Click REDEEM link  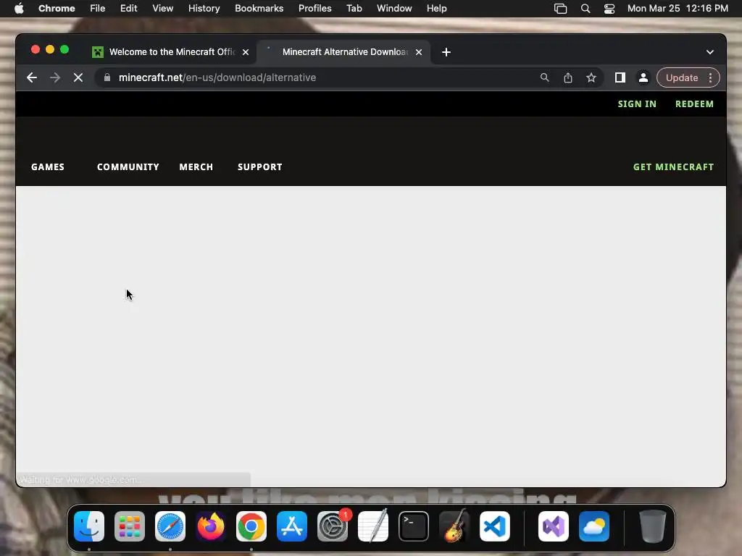coord(694,104)
